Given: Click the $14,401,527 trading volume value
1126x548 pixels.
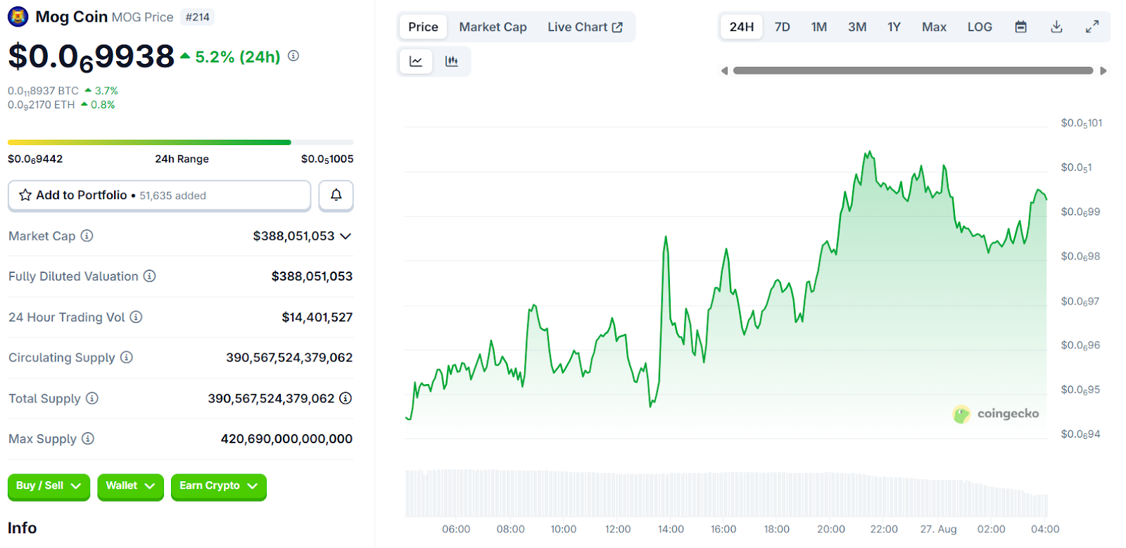Looking at the screenshot, I should coord(317,317).
